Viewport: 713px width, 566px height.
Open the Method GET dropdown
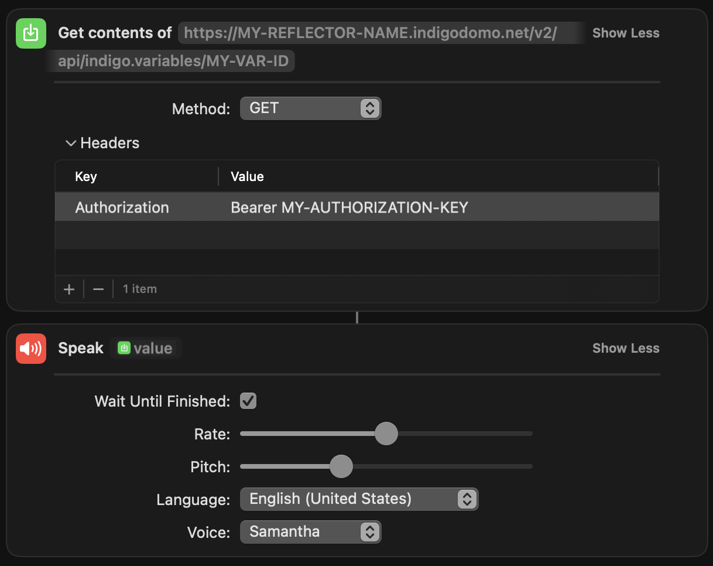[x=311, y=108]
